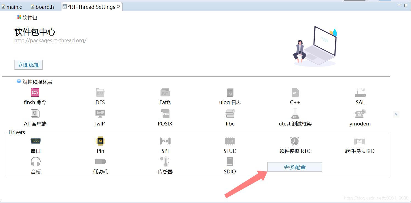Viewport: 411px width, 203px height.
Task: Switch to the board.h tab
Action: click(42, 7)
